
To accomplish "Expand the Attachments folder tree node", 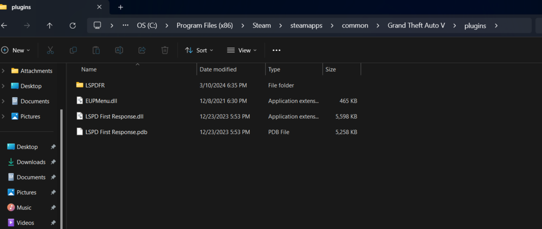I will tap(4, 71).
